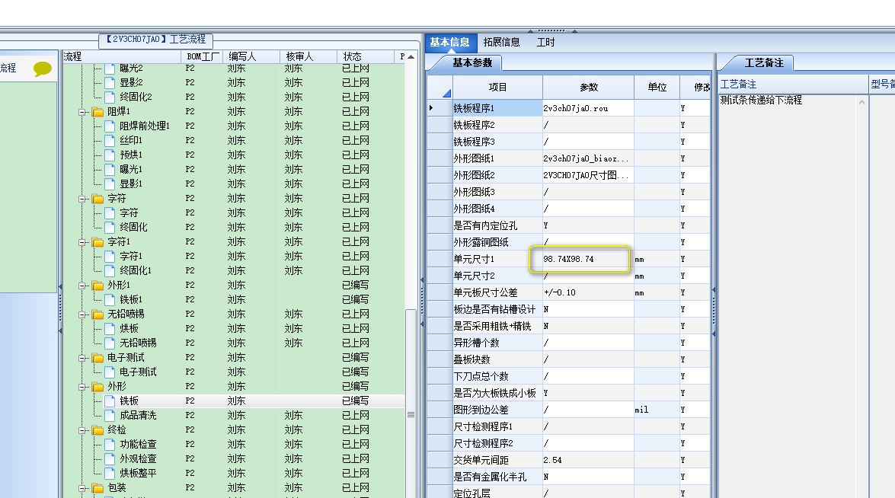895x498 pixels.
Task: Switch to the 基本信息 tab
Action: tap(449, 42)
